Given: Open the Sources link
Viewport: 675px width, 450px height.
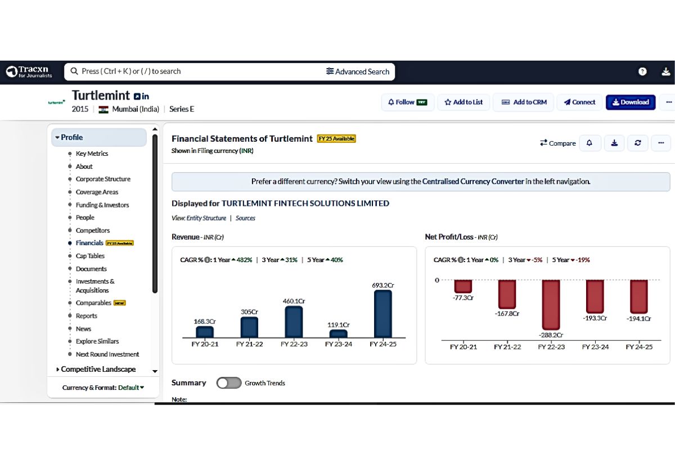Looking at the screenshot, I should 245,218.
